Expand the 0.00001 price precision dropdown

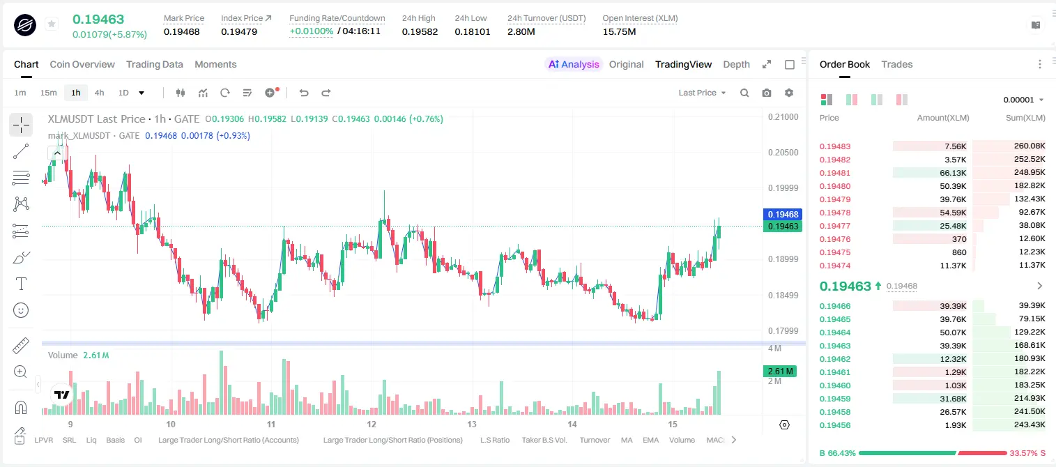coord(1023,100)
